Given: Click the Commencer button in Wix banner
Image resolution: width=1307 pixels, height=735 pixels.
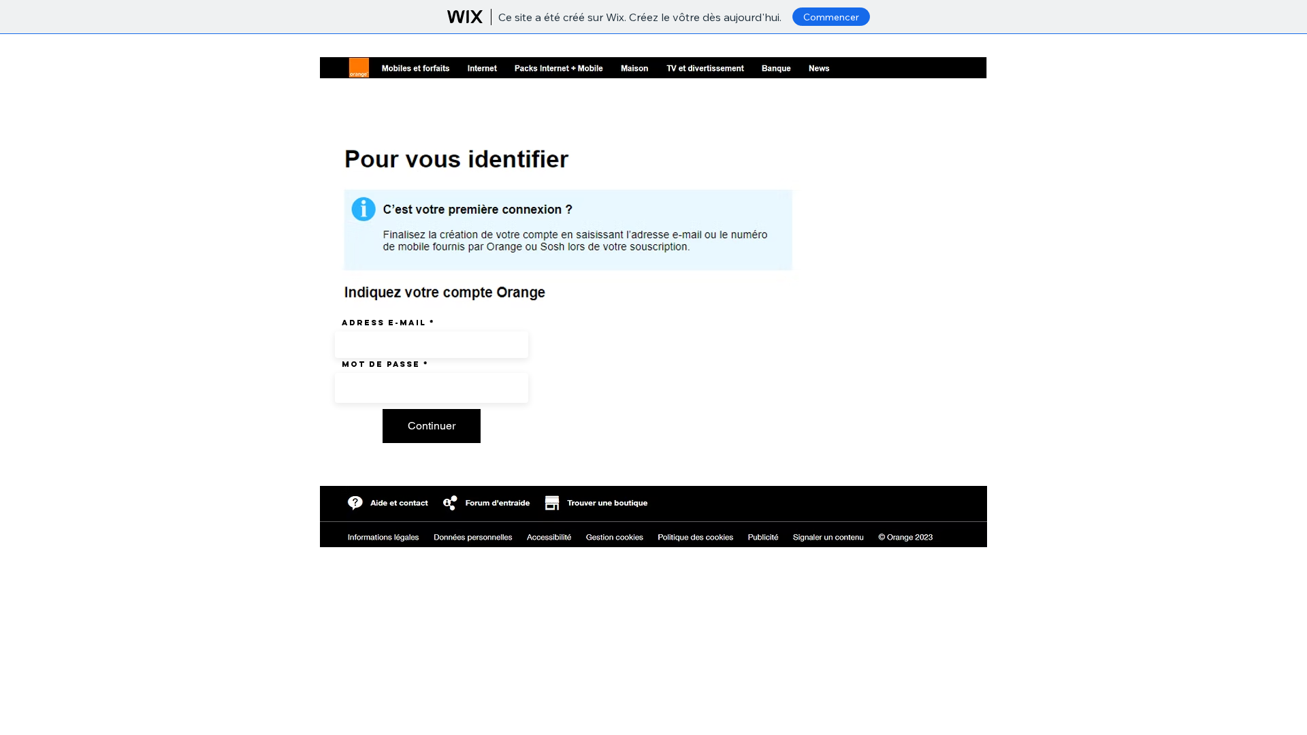Looking at the screenshot, I should [x=831, y=17].
